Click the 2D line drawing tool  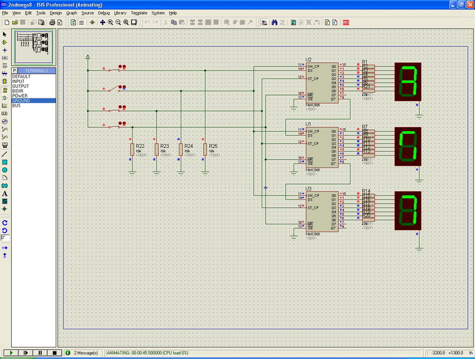[x=5, y=154]
